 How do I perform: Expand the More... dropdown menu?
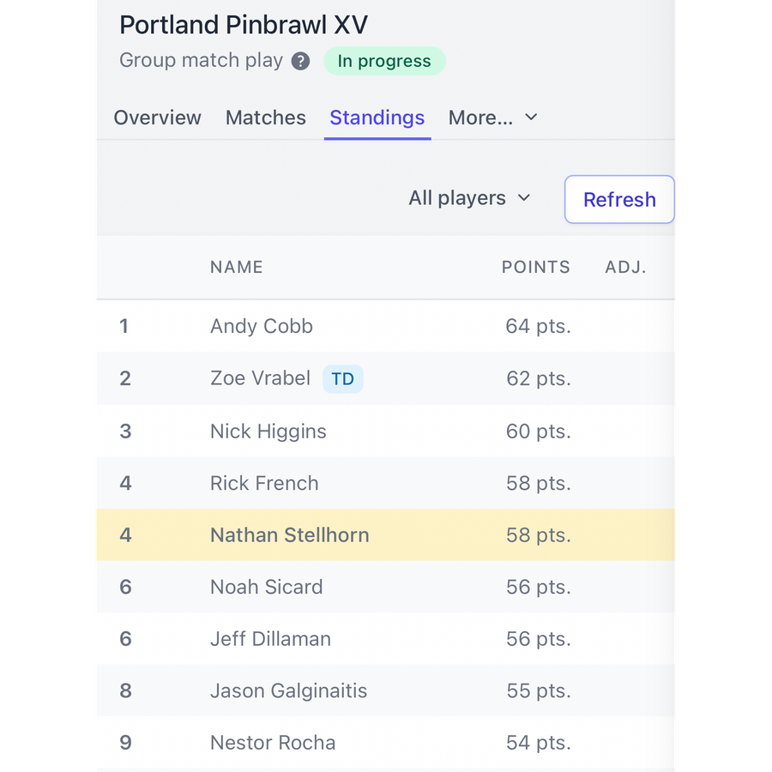pos(493,118)
